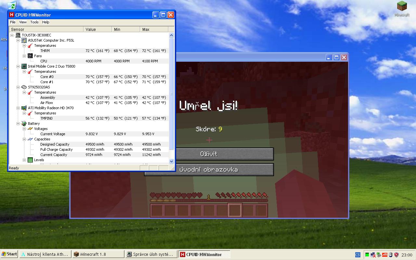This screenshot has width=416, height=260.
Task: Click the disconnected network tray icon
Action: click(373, 255)
